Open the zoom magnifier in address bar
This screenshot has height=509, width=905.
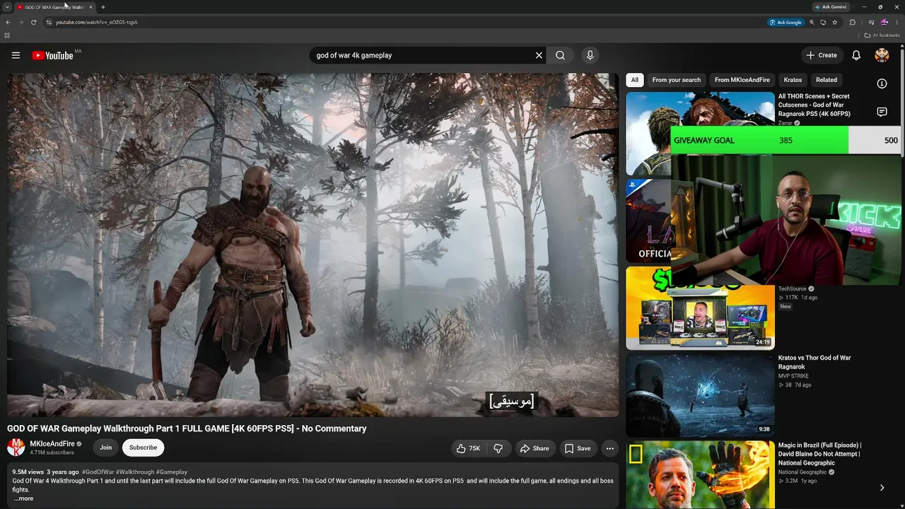click(812, 22)
